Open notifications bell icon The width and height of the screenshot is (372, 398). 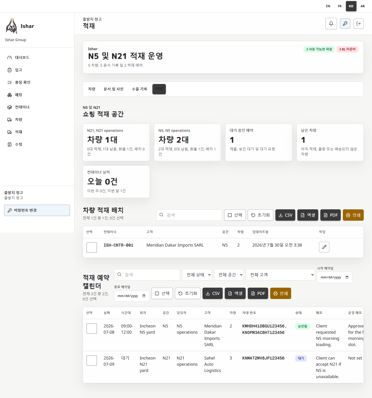(331, 24)
